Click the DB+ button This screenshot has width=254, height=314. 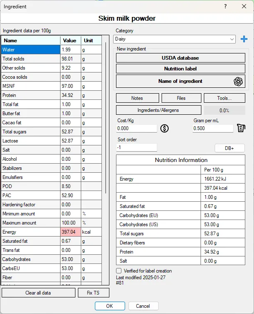tap(230, 148)
